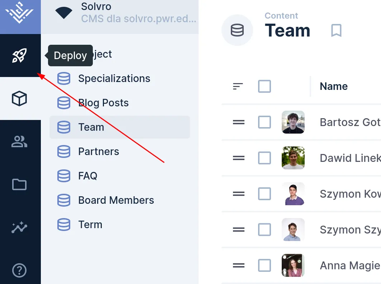Click the Help question mark icon
This screenshot has height=284, width=381.
tap(20, 270)
